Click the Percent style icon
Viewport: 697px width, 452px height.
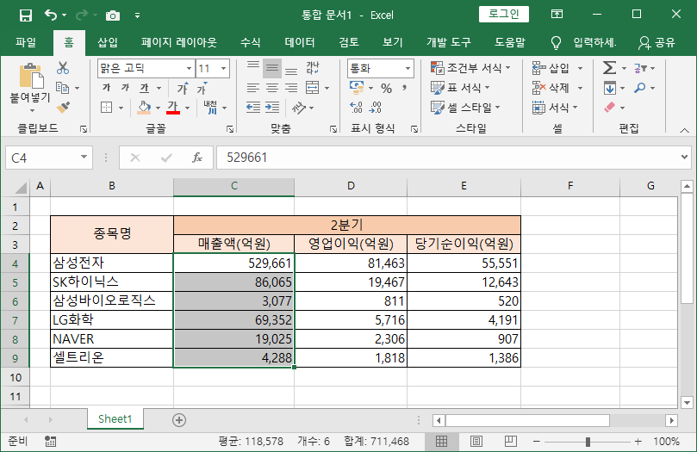click(x=386, y=89)
